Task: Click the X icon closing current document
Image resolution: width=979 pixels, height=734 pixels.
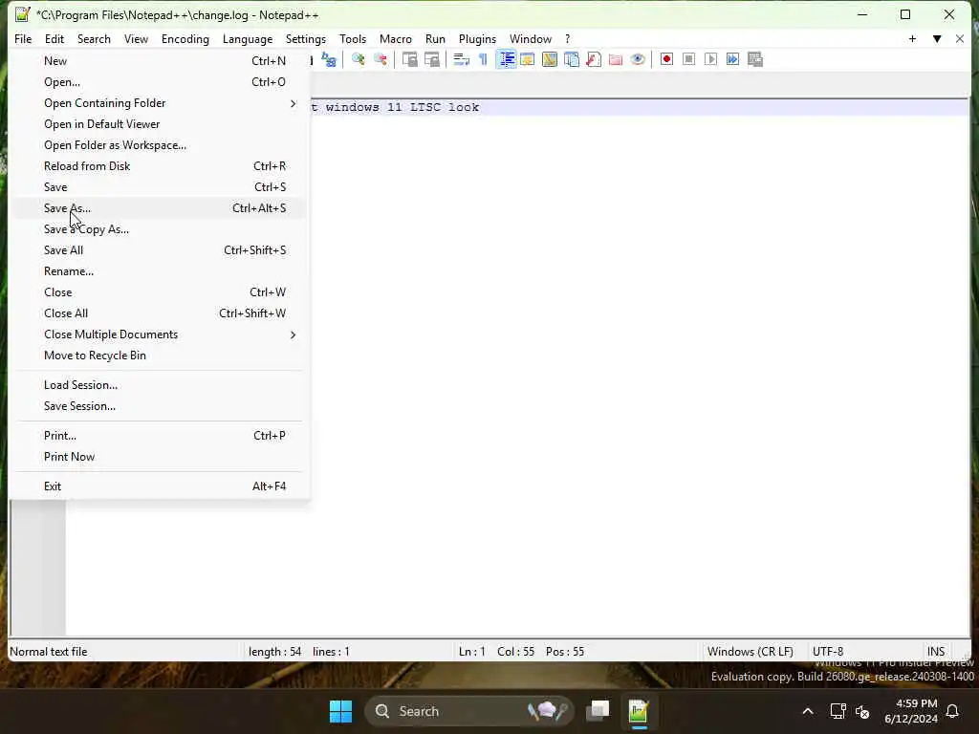Action: click(x=960, y=38)
